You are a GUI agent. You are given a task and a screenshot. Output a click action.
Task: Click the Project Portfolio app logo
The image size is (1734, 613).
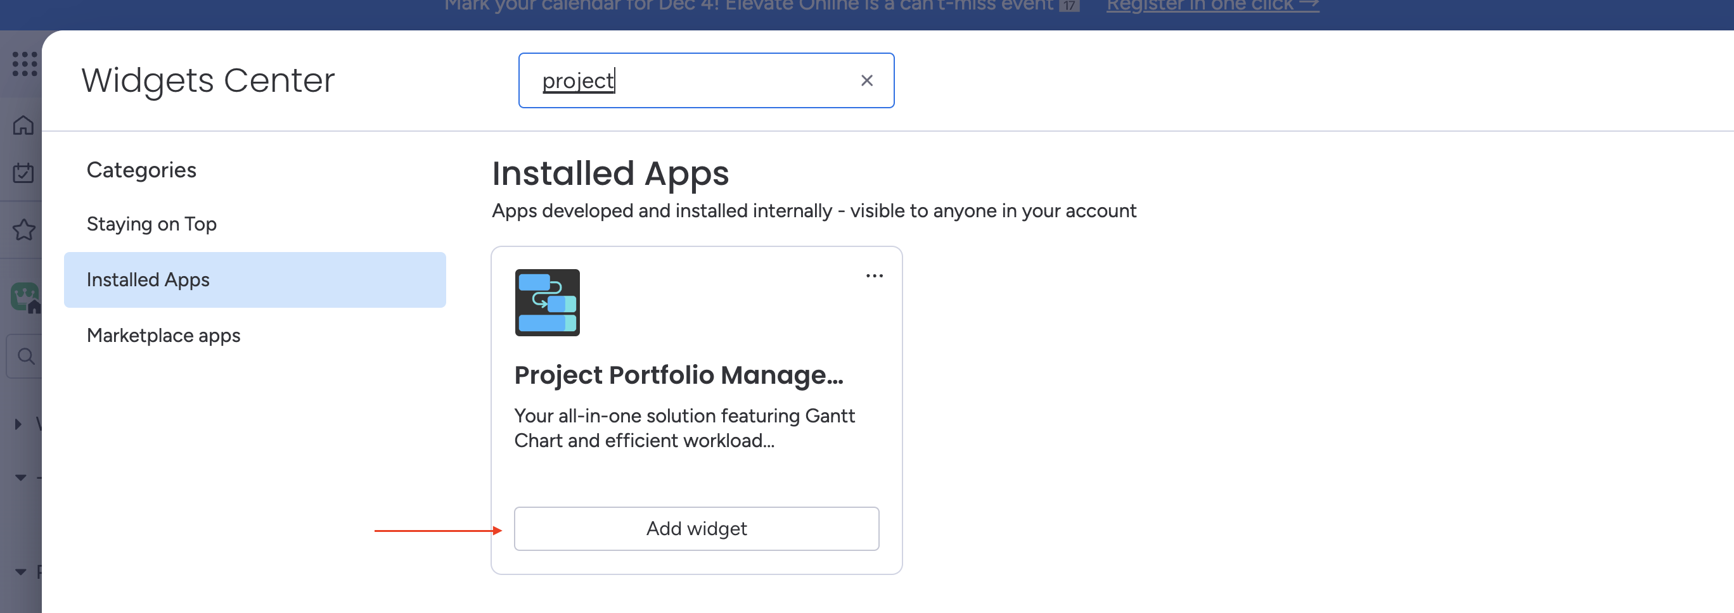546,303
